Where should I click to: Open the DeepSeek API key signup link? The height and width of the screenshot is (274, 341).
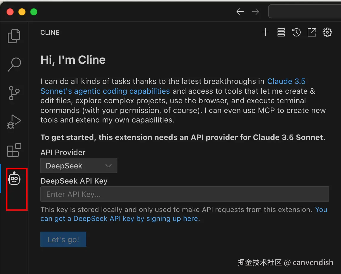(184, 214)
